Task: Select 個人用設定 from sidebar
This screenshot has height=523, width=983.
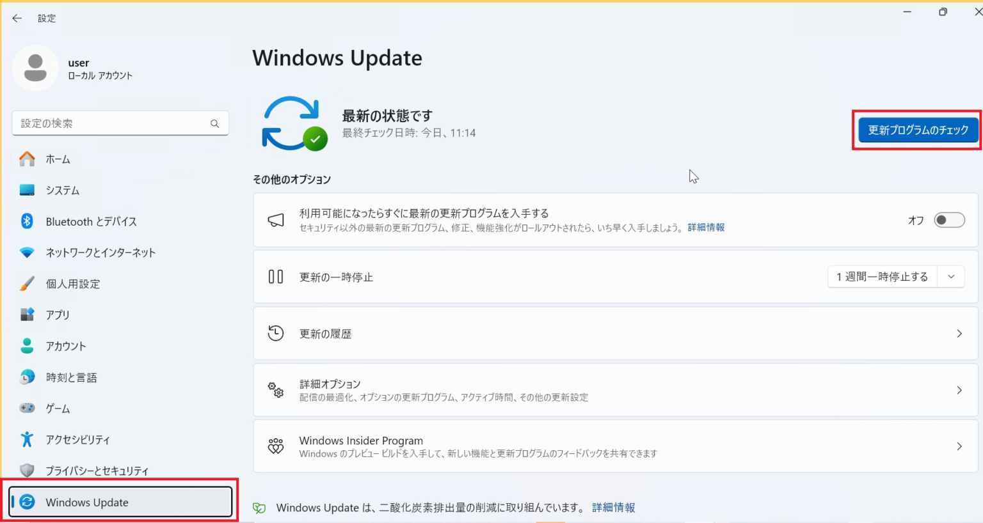Action: [x=72, y=284]
